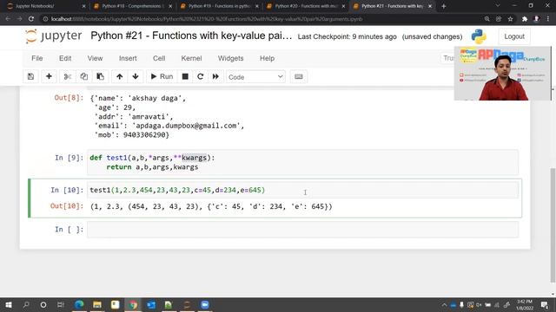
Task: Insert a cell below with plus icon
Action: point(49,76)
